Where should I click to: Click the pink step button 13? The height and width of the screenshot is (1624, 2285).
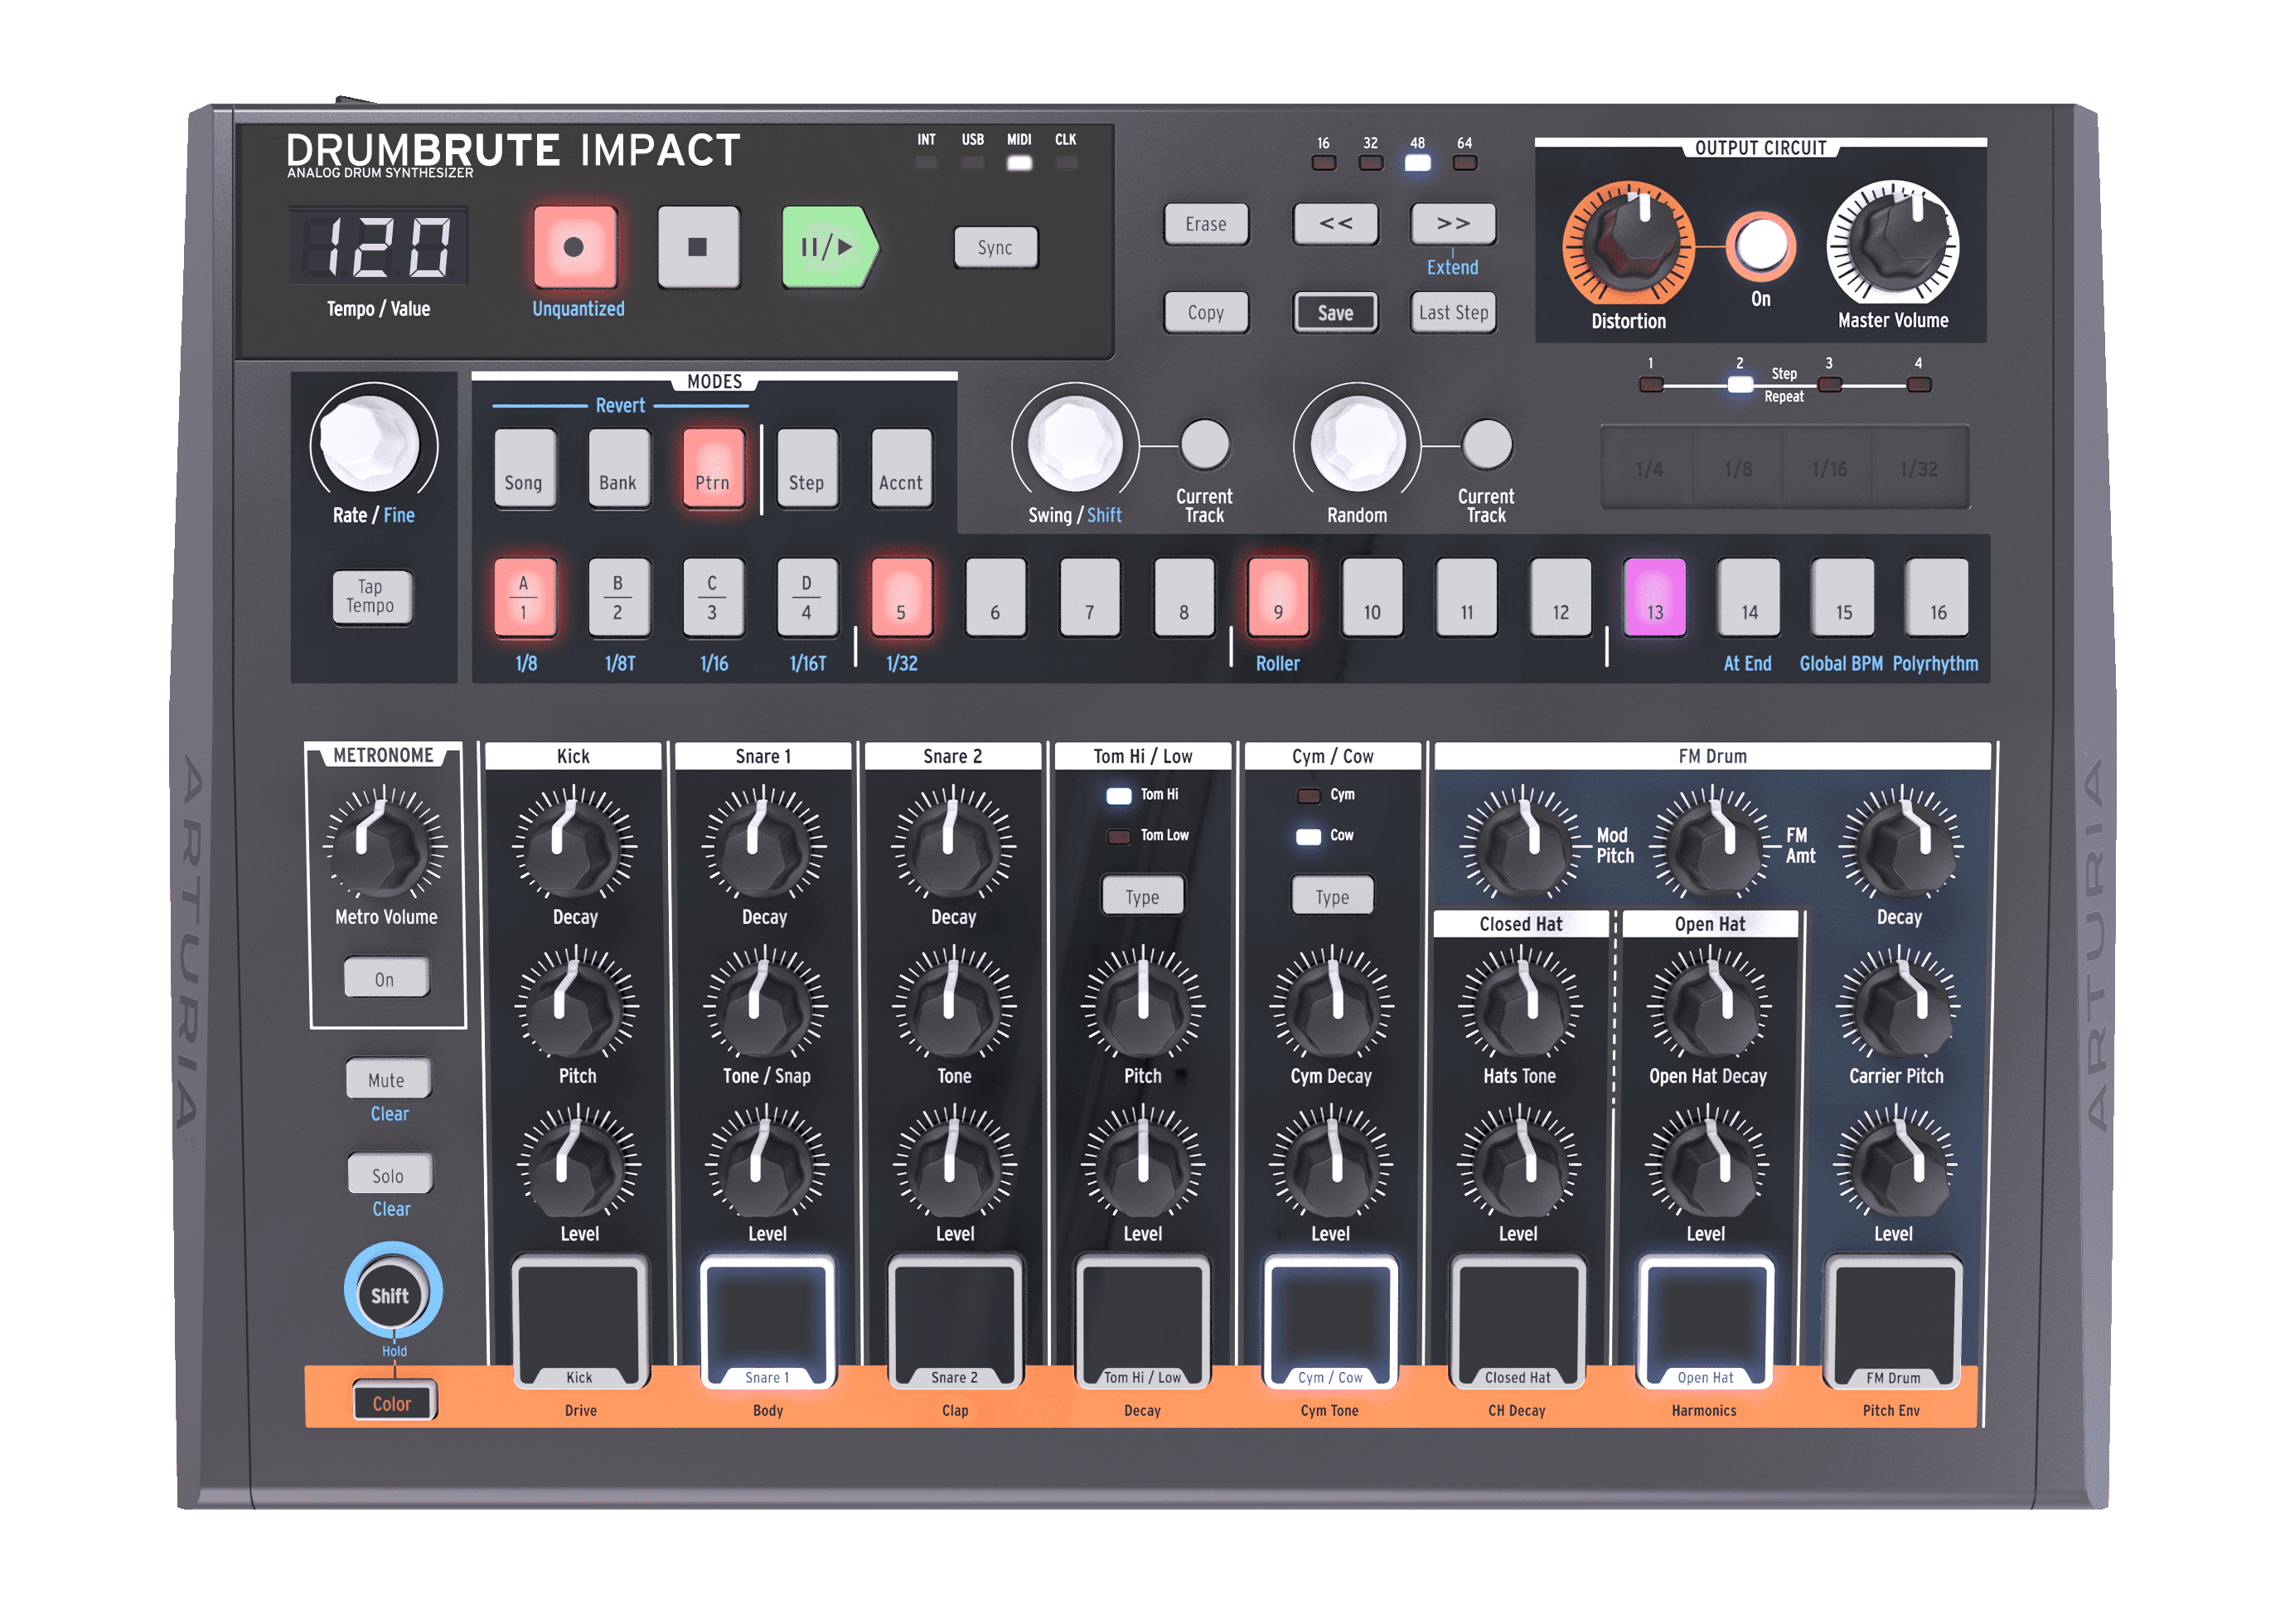(1655, 597)
